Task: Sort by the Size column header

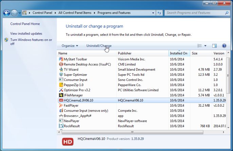Action: [201, 53]
